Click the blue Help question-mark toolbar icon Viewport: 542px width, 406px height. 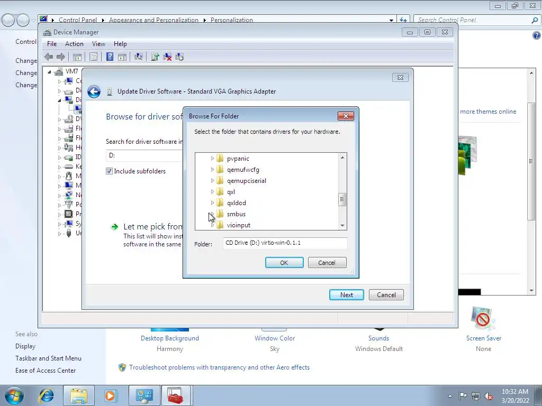pyautogui.click(x=110, y=57)
